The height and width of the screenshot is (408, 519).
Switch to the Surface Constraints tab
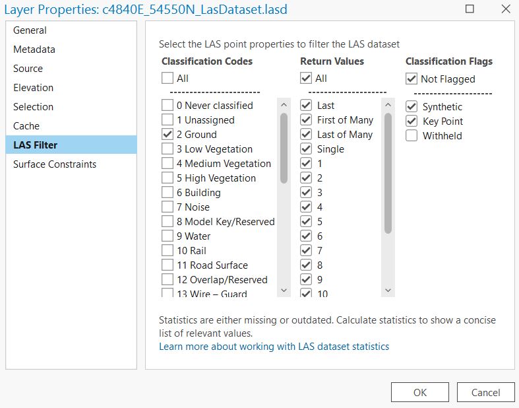[x=55, y=164]
